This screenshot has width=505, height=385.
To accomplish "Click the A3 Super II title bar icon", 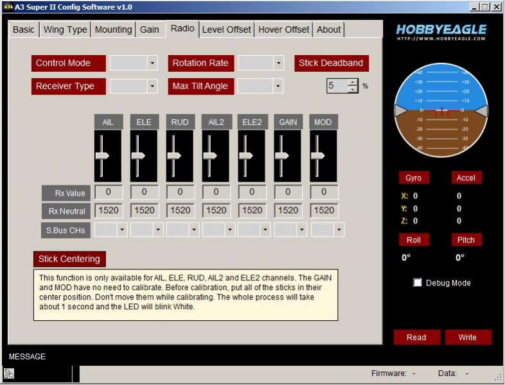I will click(x=8, y=7).
